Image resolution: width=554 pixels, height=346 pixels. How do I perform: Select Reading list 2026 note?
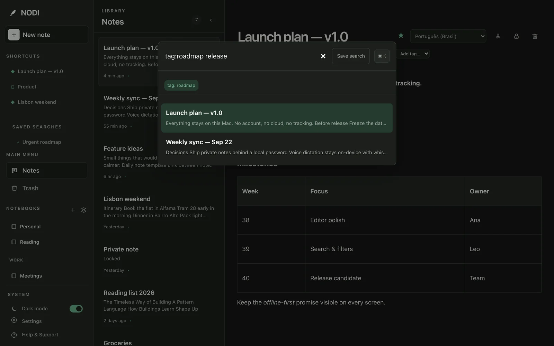coord(159,306)
